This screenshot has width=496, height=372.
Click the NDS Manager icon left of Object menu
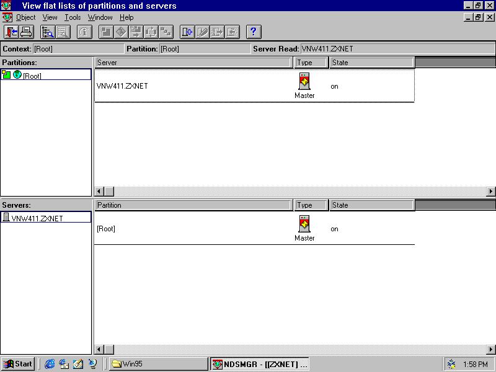[x=7, y=17]
